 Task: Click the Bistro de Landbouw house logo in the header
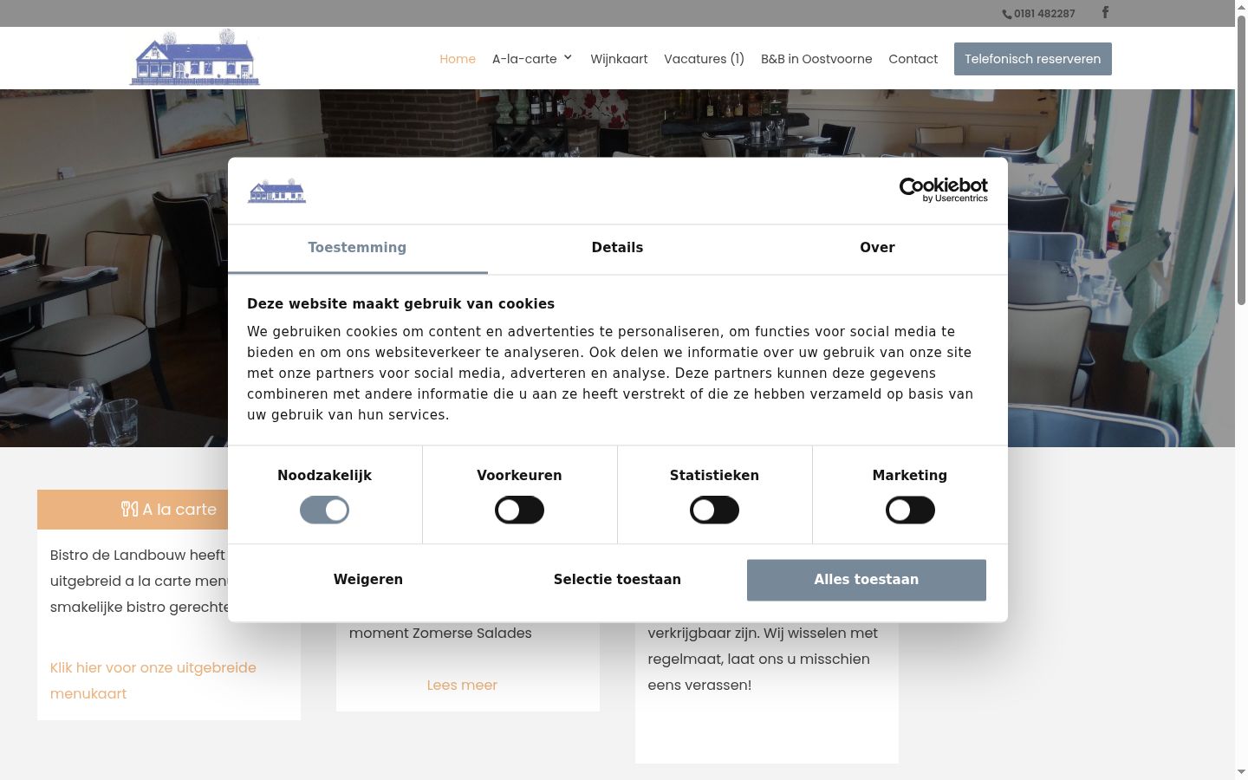click(x=195, y=58)
